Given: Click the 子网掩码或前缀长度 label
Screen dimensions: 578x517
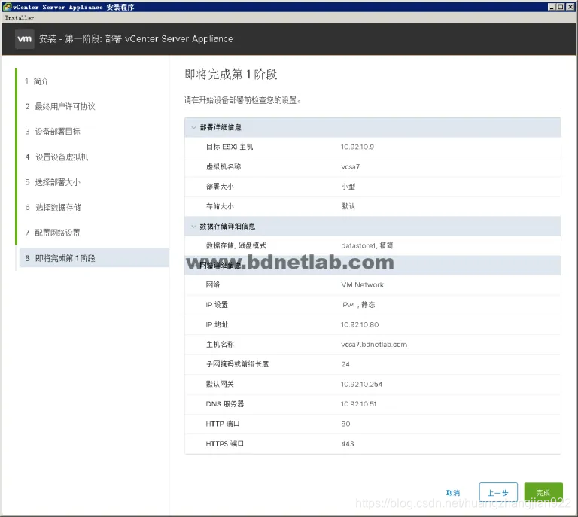Looking at the screenshot, I should point(237,364).
